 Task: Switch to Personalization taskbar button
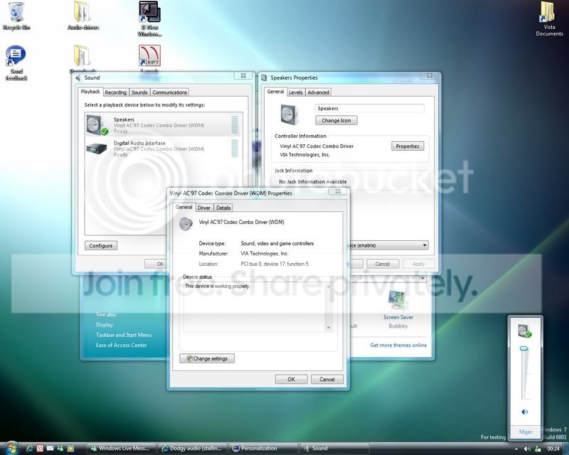pos(262,449)
